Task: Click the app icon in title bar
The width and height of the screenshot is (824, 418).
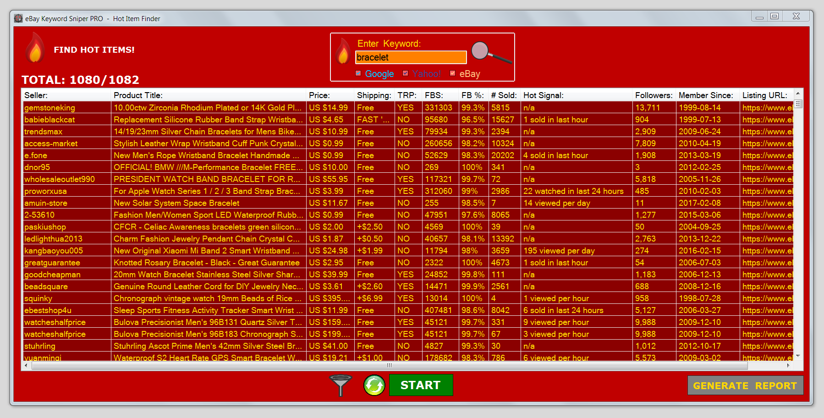Action: 18,18
